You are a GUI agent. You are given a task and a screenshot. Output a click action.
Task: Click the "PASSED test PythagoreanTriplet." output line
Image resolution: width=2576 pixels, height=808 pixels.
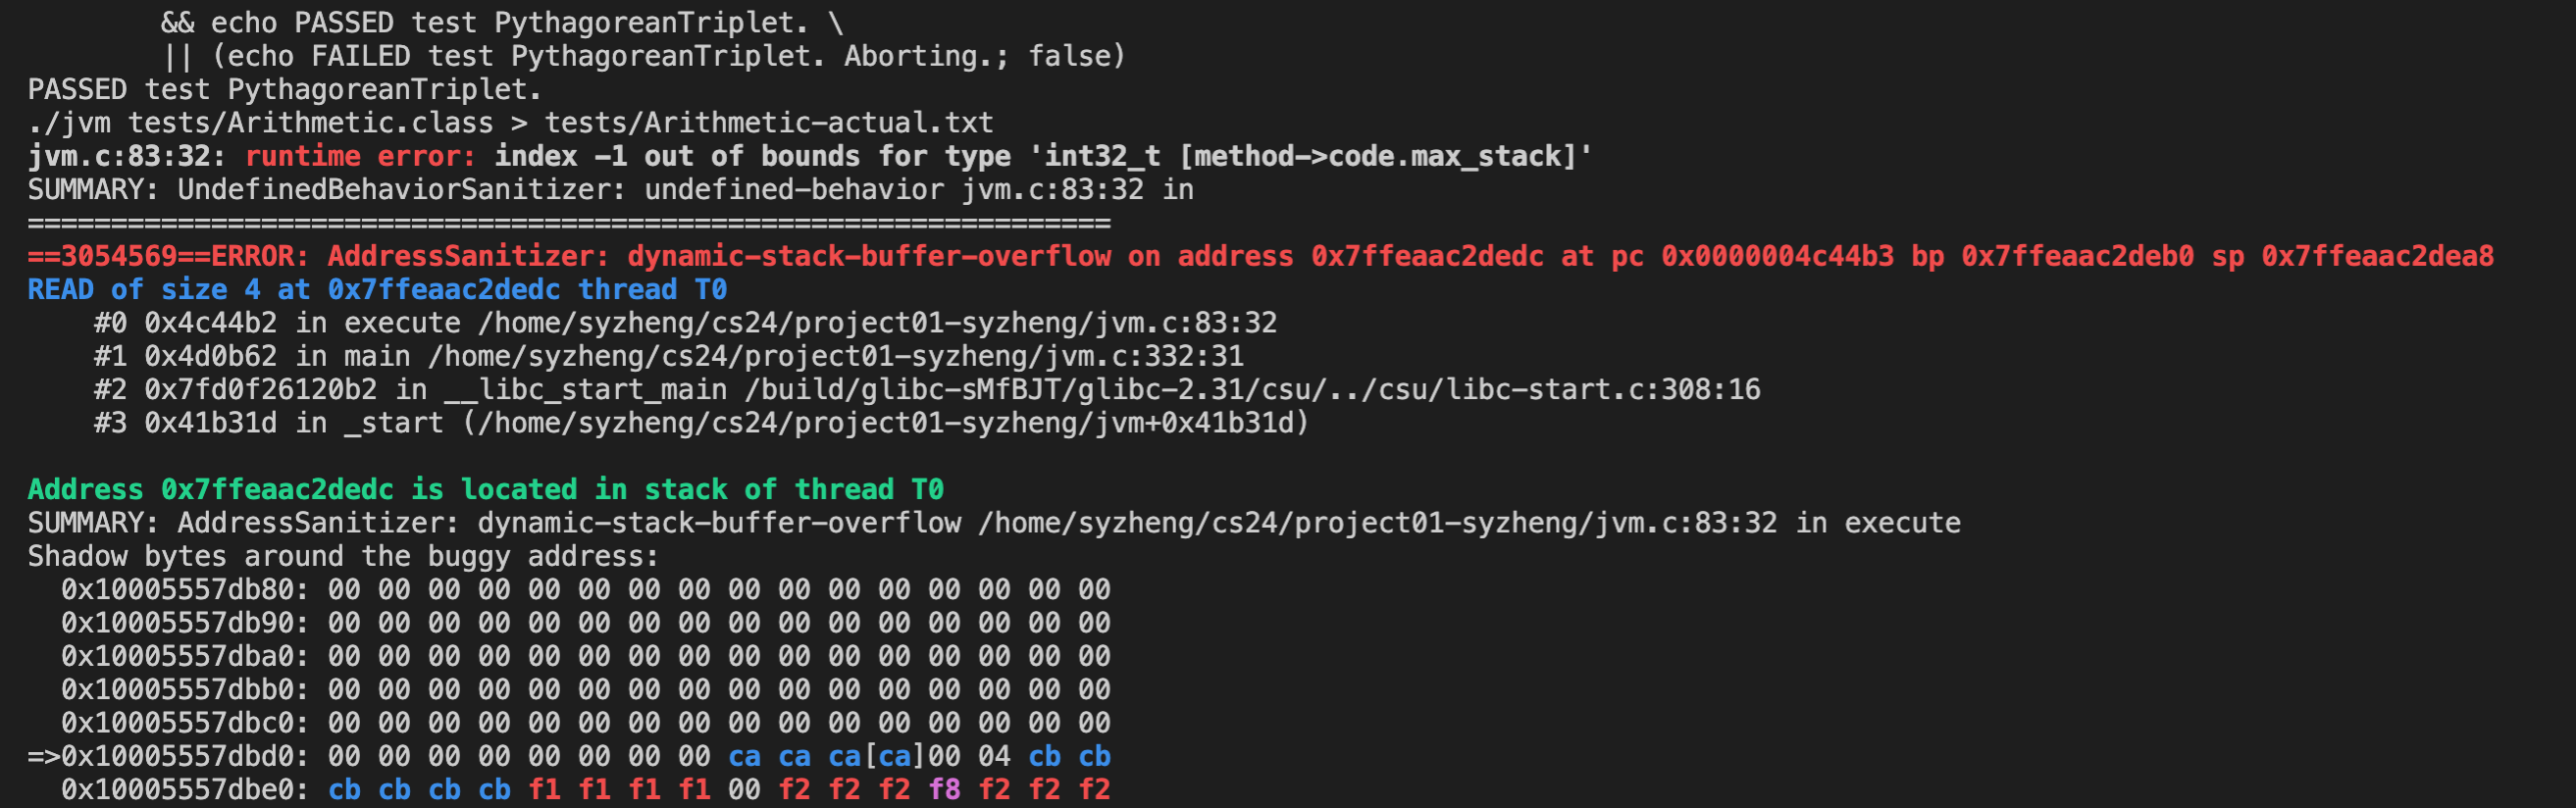pos(284,90)
